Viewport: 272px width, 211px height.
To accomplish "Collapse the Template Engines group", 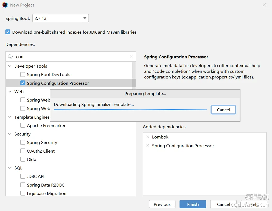I will (10, 117).
